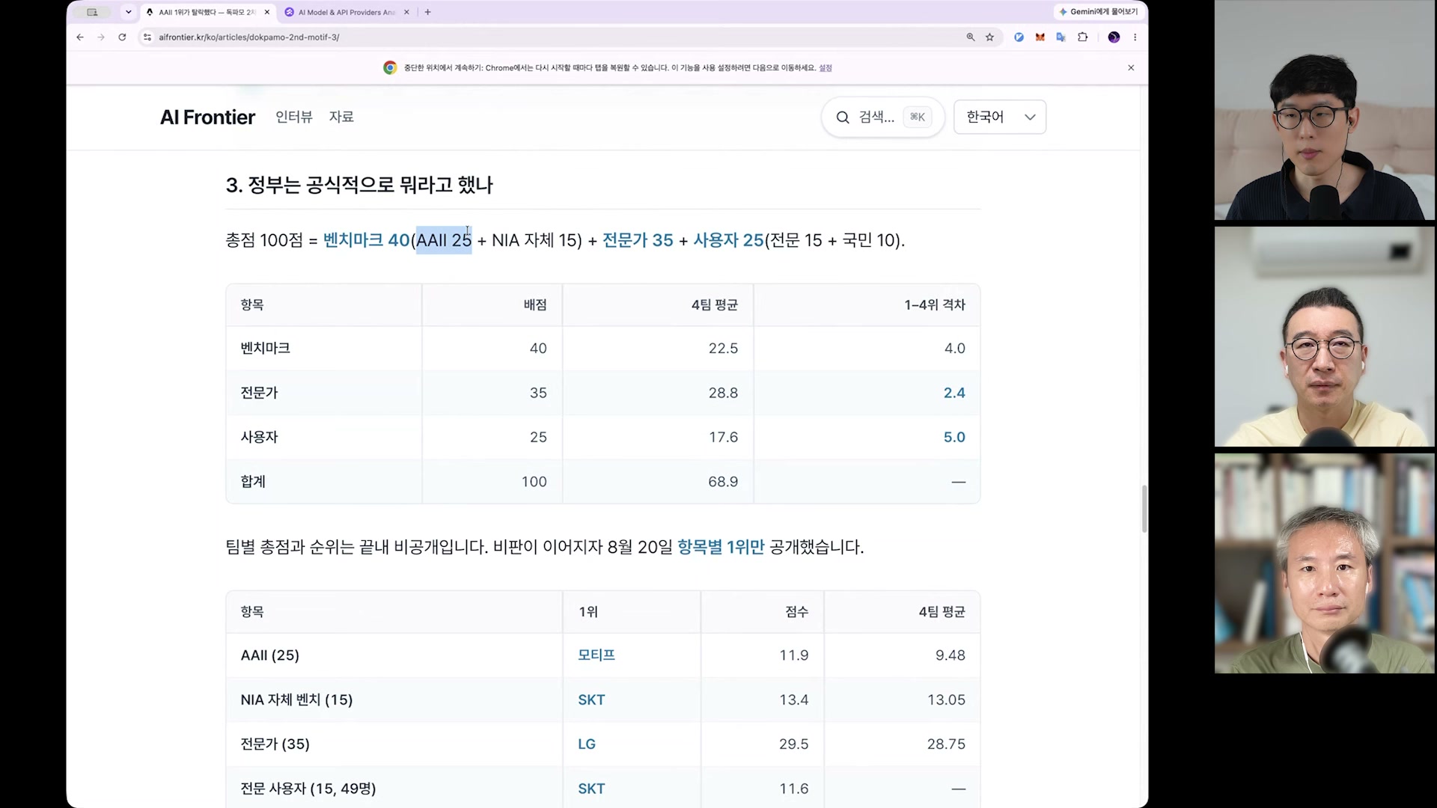The height and width of the screenshot is (808, 1437).
Task: Open a new browser tab
Action: (427, 12)
